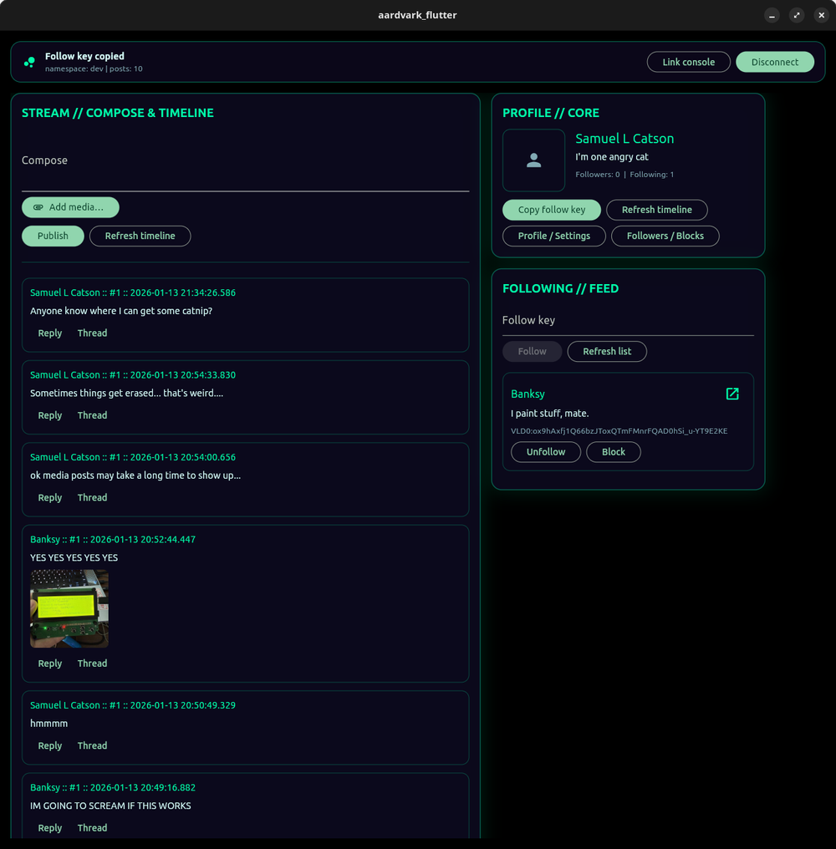
Task: Click the app logo in status bar
Action: (30, 62)
